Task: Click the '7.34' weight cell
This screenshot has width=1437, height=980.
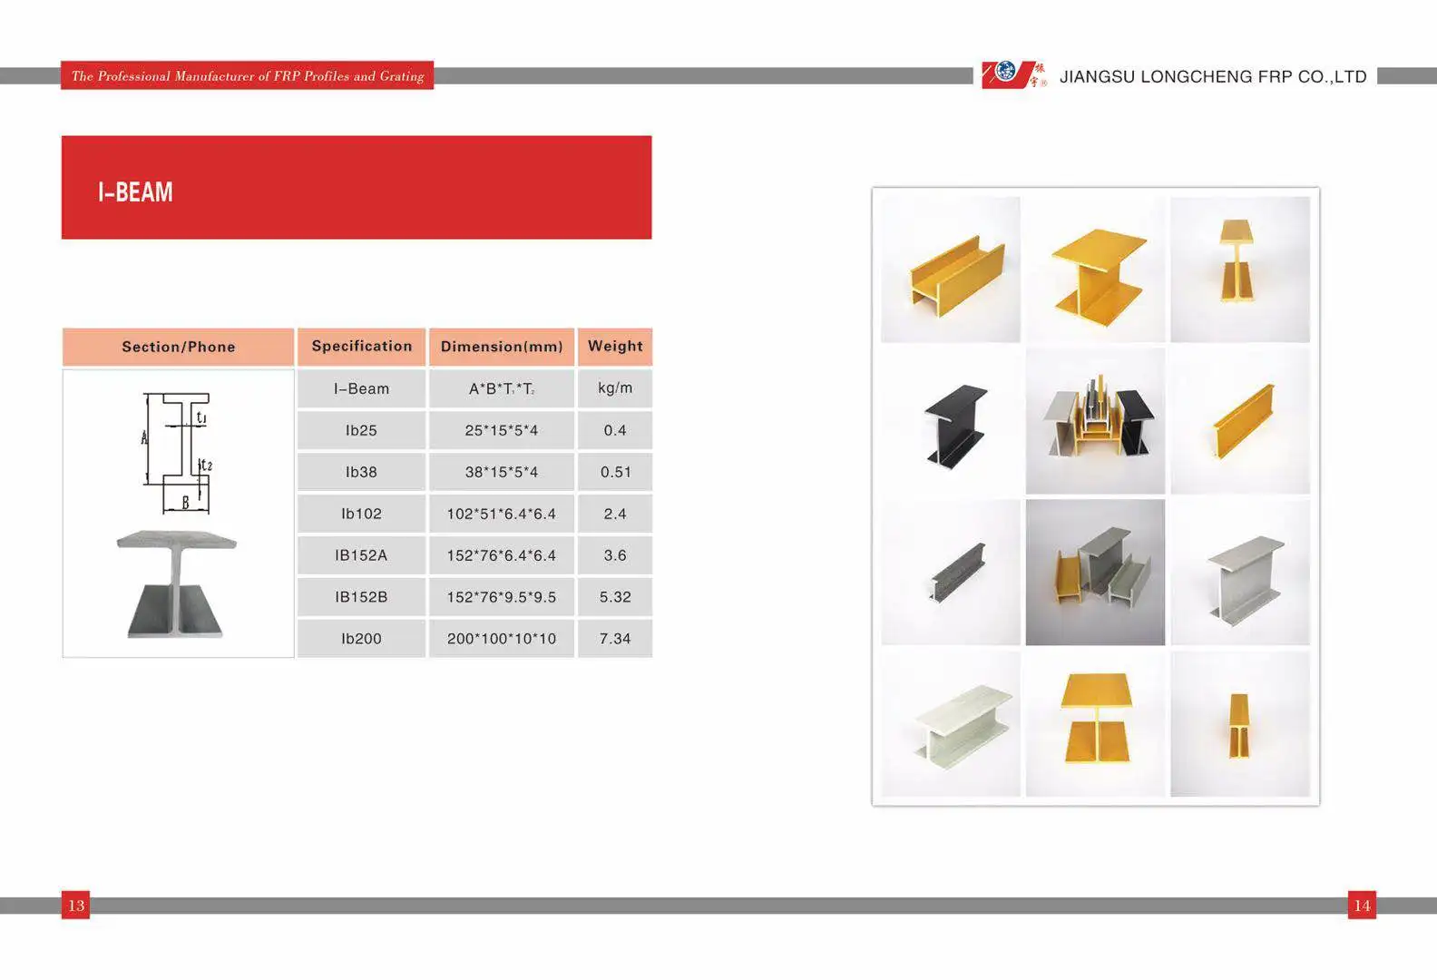Action: pyautogui.click(x=615, y=639)
